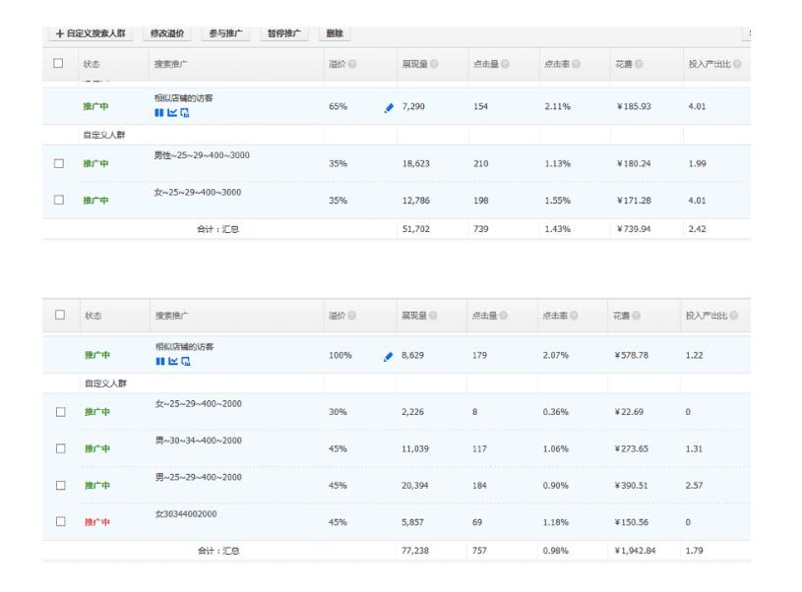Pause icon under top 相似店铺的访客 row
This screenshot has width=802, height=592.
(159, 112)
